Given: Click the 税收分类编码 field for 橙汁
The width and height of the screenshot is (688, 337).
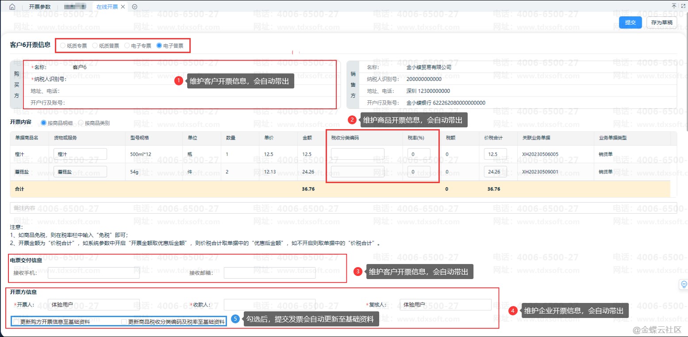Looking at the screenshot, I should pyautogui.click(x=357, y=154).
